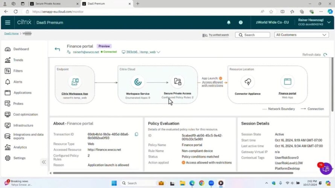Select the http://finance.wwco.net accessed resource value
This screenshot has width=335, height=188.
coord(104,150)
